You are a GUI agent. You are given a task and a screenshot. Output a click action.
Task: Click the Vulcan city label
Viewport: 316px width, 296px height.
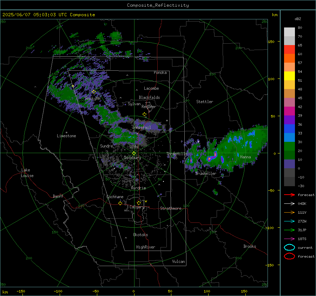(178, 262)
